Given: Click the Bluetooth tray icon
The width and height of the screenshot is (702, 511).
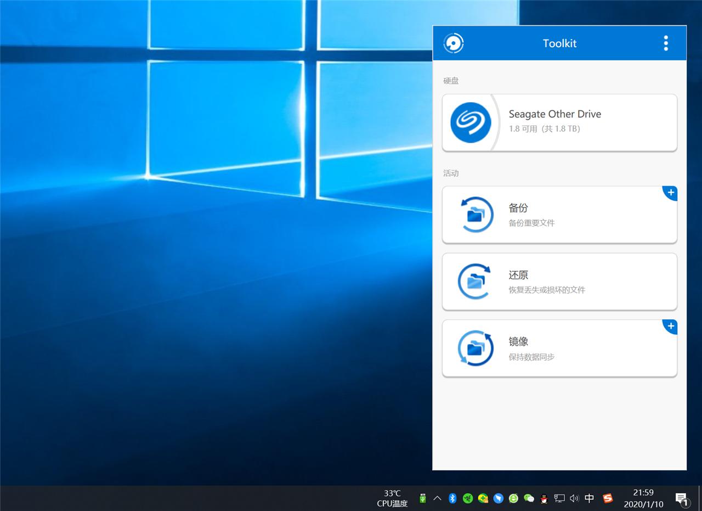Looking at the screenshot, I should [x=452, y=498].
